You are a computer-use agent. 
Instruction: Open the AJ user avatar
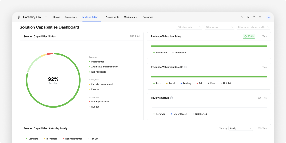(x=268, y=17)
